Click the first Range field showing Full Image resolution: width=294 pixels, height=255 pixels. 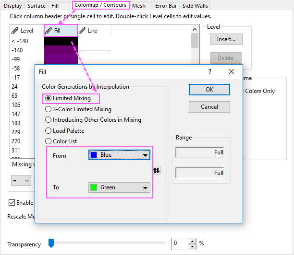click(x=200, y=152)
